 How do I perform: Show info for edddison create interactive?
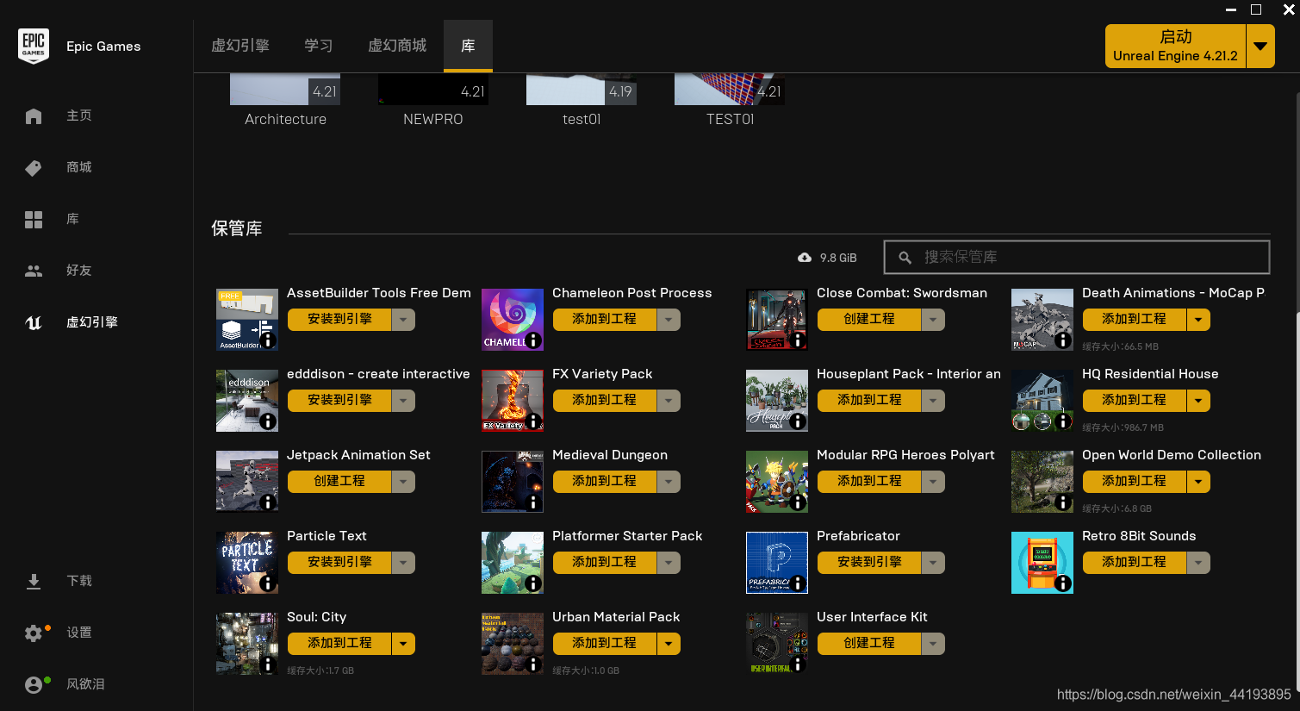coord(268,421)
